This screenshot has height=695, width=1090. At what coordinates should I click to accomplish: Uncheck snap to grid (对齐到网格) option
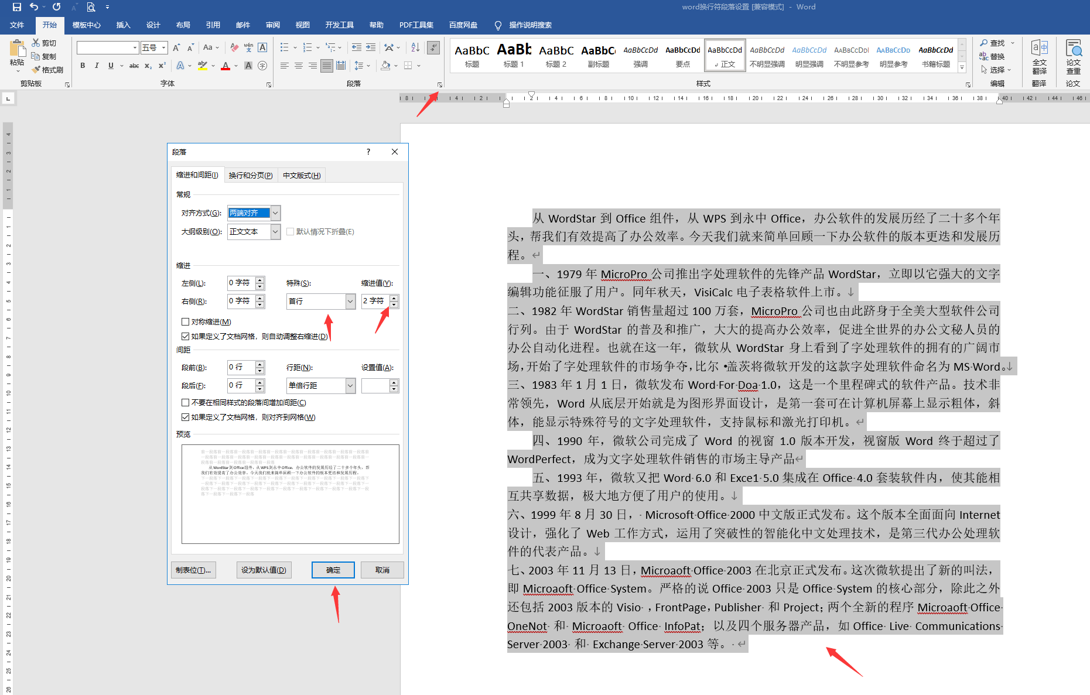[x=186, y=417]
